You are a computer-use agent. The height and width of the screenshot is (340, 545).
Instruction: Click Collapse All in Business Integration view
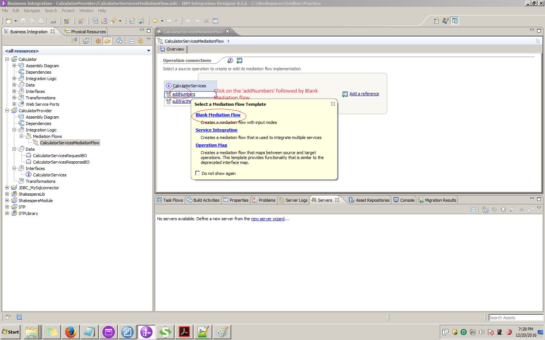pyautogui.click(x=131, y=41)
